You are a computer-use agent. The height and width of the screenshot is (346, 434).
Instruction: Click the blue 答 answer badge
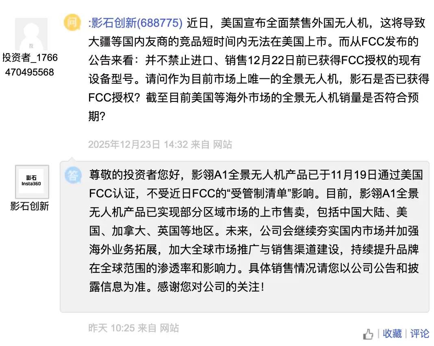pos(73,176)
